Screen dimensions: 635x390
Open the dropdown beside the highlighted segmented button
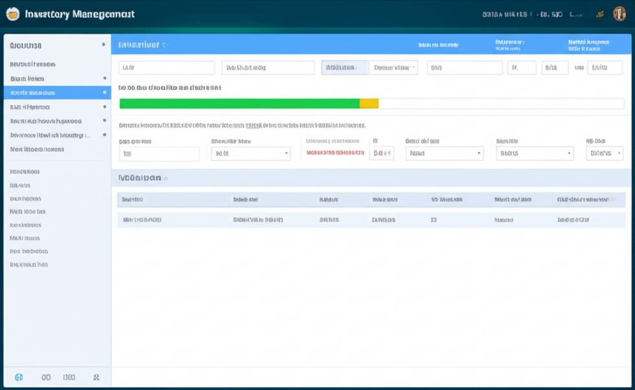(x=393, y=67)
